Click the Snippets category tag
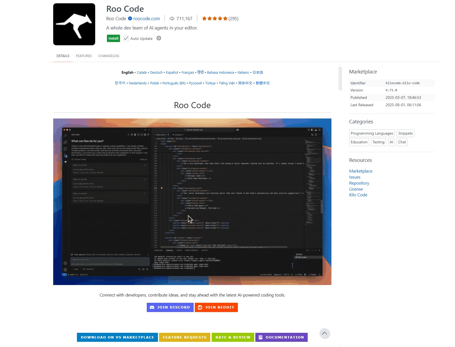 (405, 133)
